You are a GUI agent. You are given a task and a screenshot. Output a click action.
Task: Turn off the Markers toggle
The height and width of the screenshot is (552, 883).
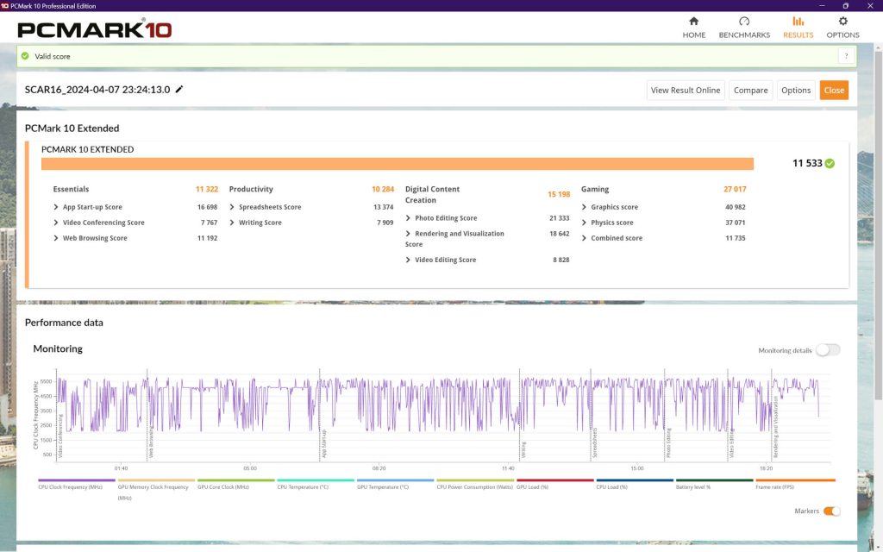click(831, 511)
